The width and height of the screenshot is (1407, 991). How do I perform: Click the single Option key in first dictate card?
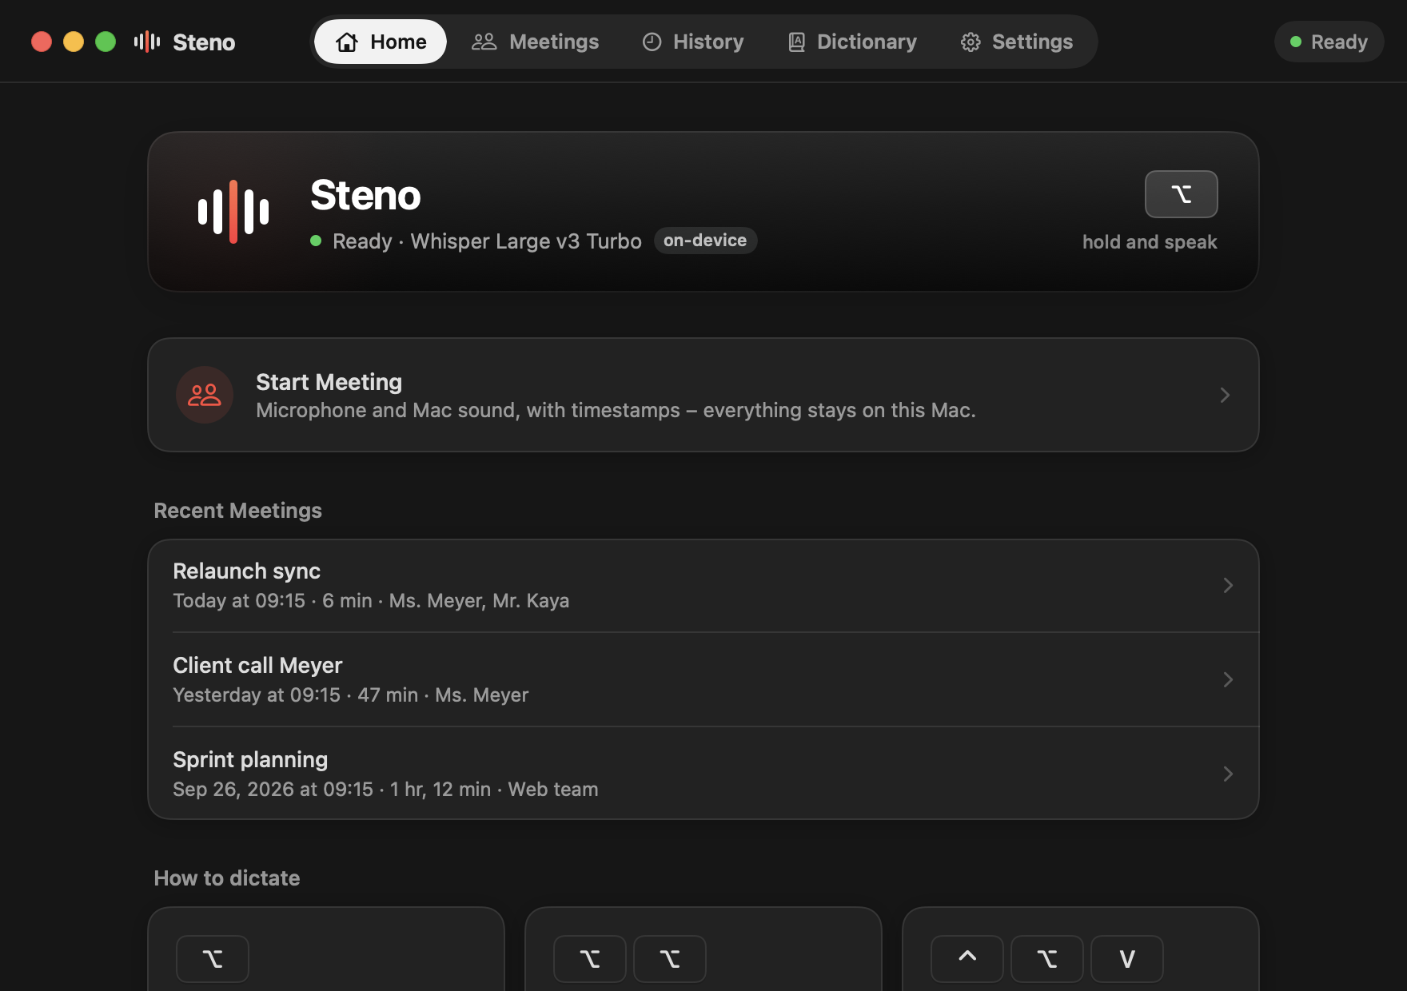coord(213,959)
